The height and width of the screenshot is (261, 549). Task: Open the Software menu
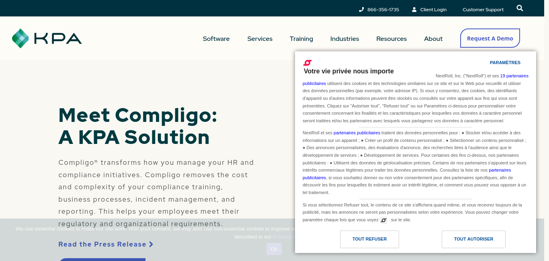pyautogui.click(x=216, y=39)
